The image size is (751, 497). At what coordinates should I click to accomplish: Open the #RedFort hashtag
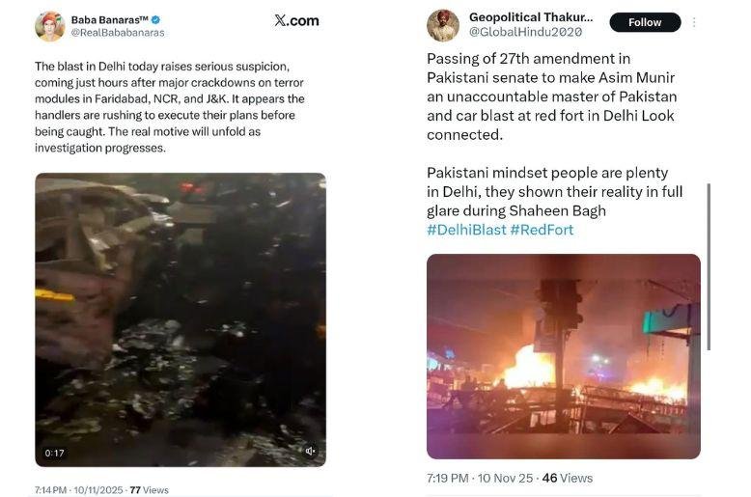[x=542, y=230]
